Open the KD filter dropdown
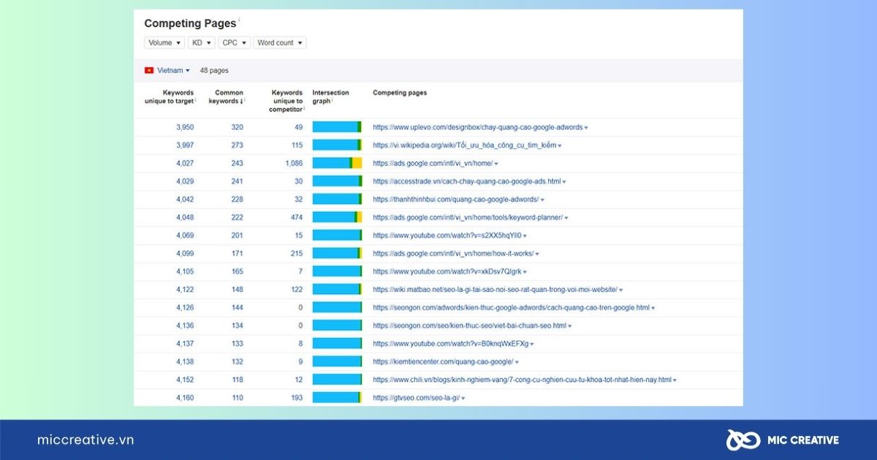Image resolution: width=877 pixels, height=460 pixels. click(201, 43)
